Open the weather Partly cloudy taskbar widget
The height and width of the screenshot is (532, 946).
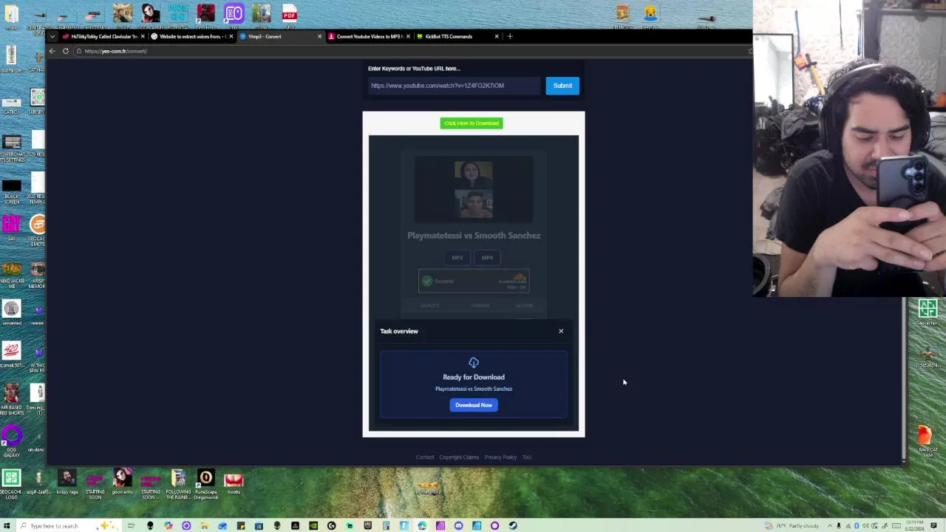point(789,526)
